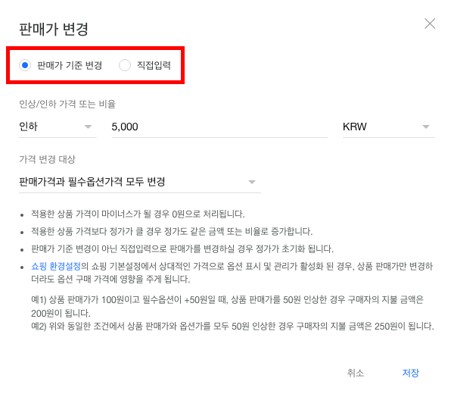Click the 인상/인하 가격 또는 비율 label
Image resolution: width=454 pixels, height=394 pixels.
67,104
